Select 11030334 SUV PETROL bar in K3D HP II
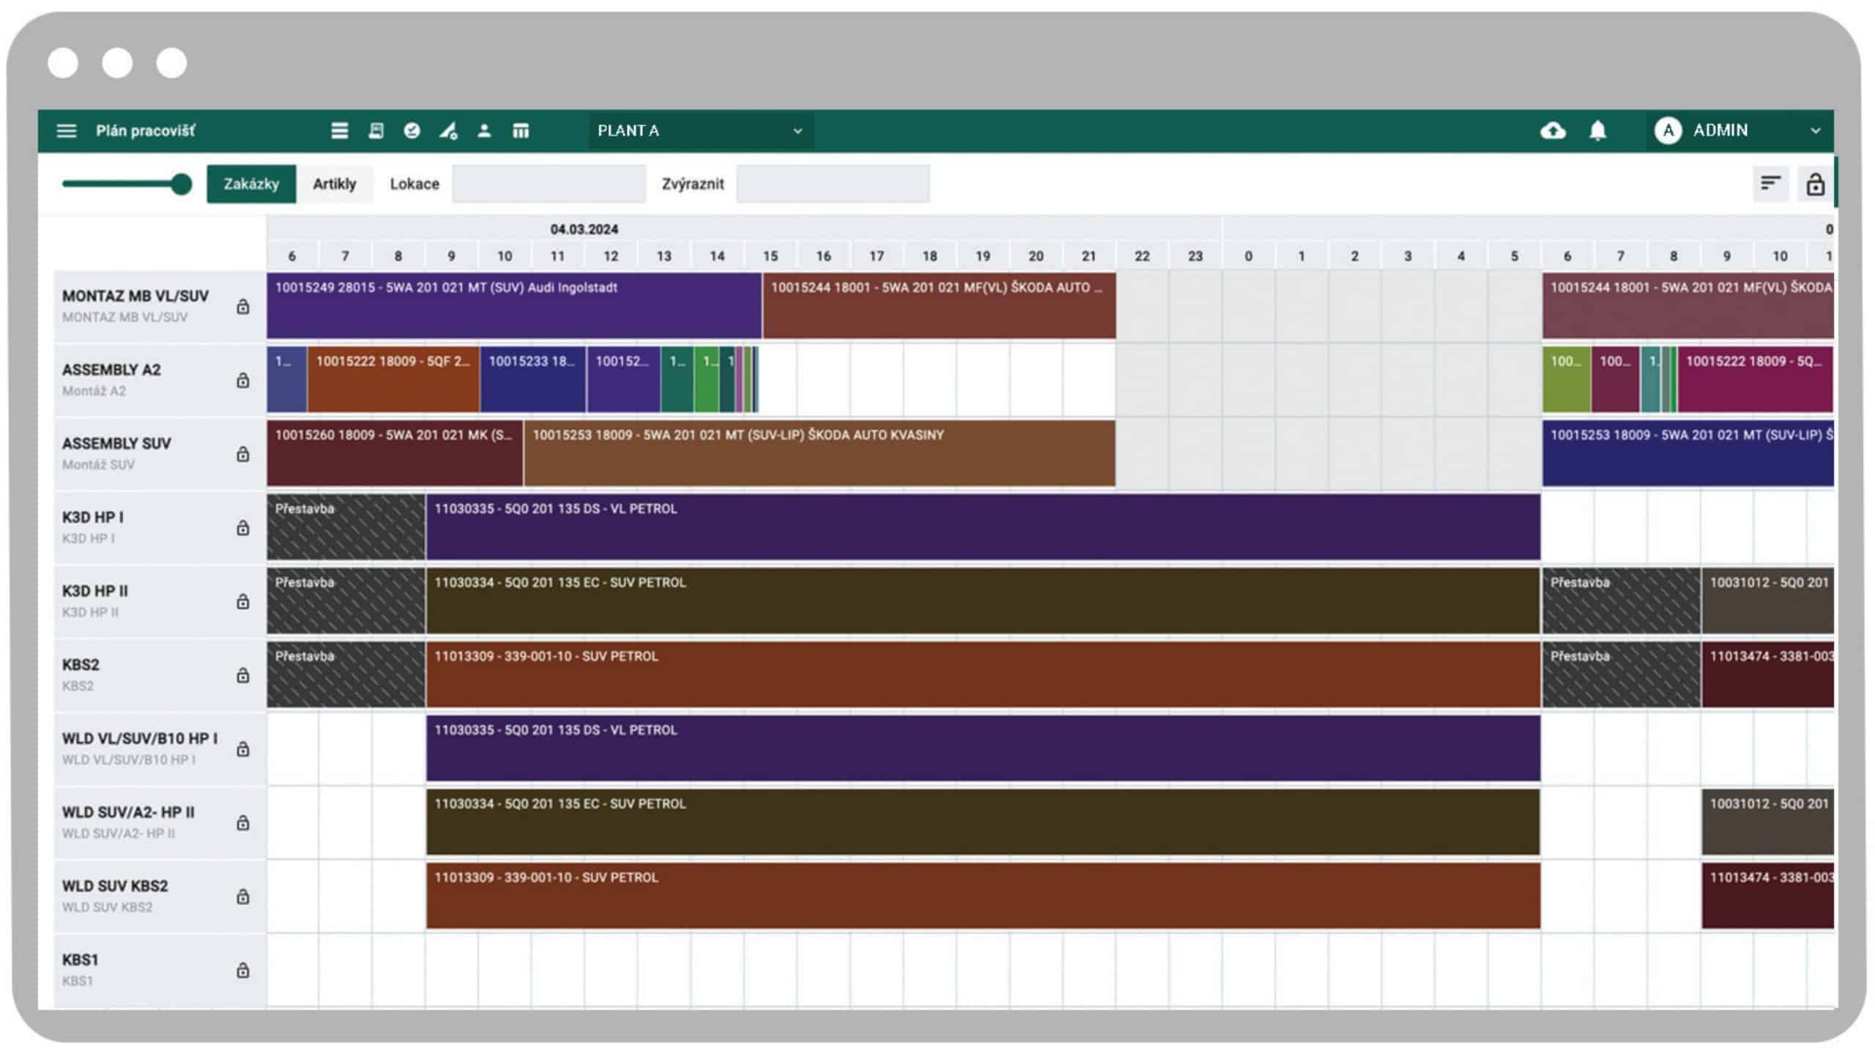 tap(983, 601)
